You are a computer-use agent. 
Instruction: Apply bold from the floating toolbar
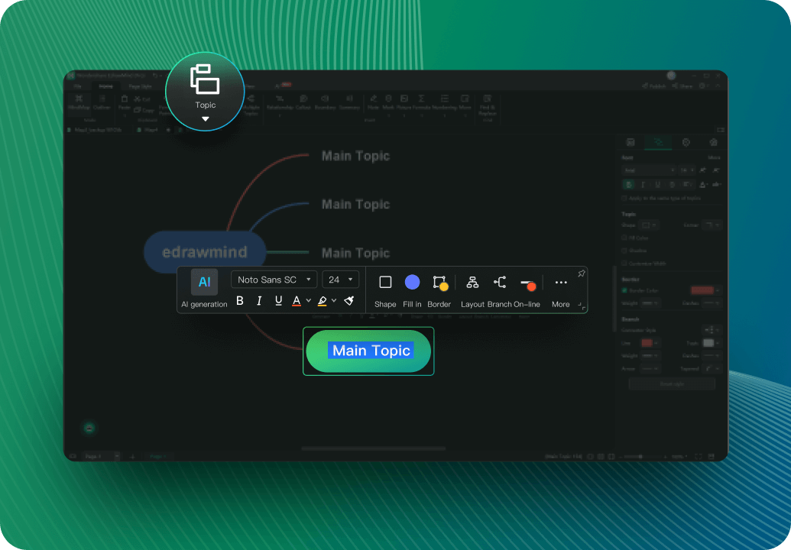click(240, 300)
